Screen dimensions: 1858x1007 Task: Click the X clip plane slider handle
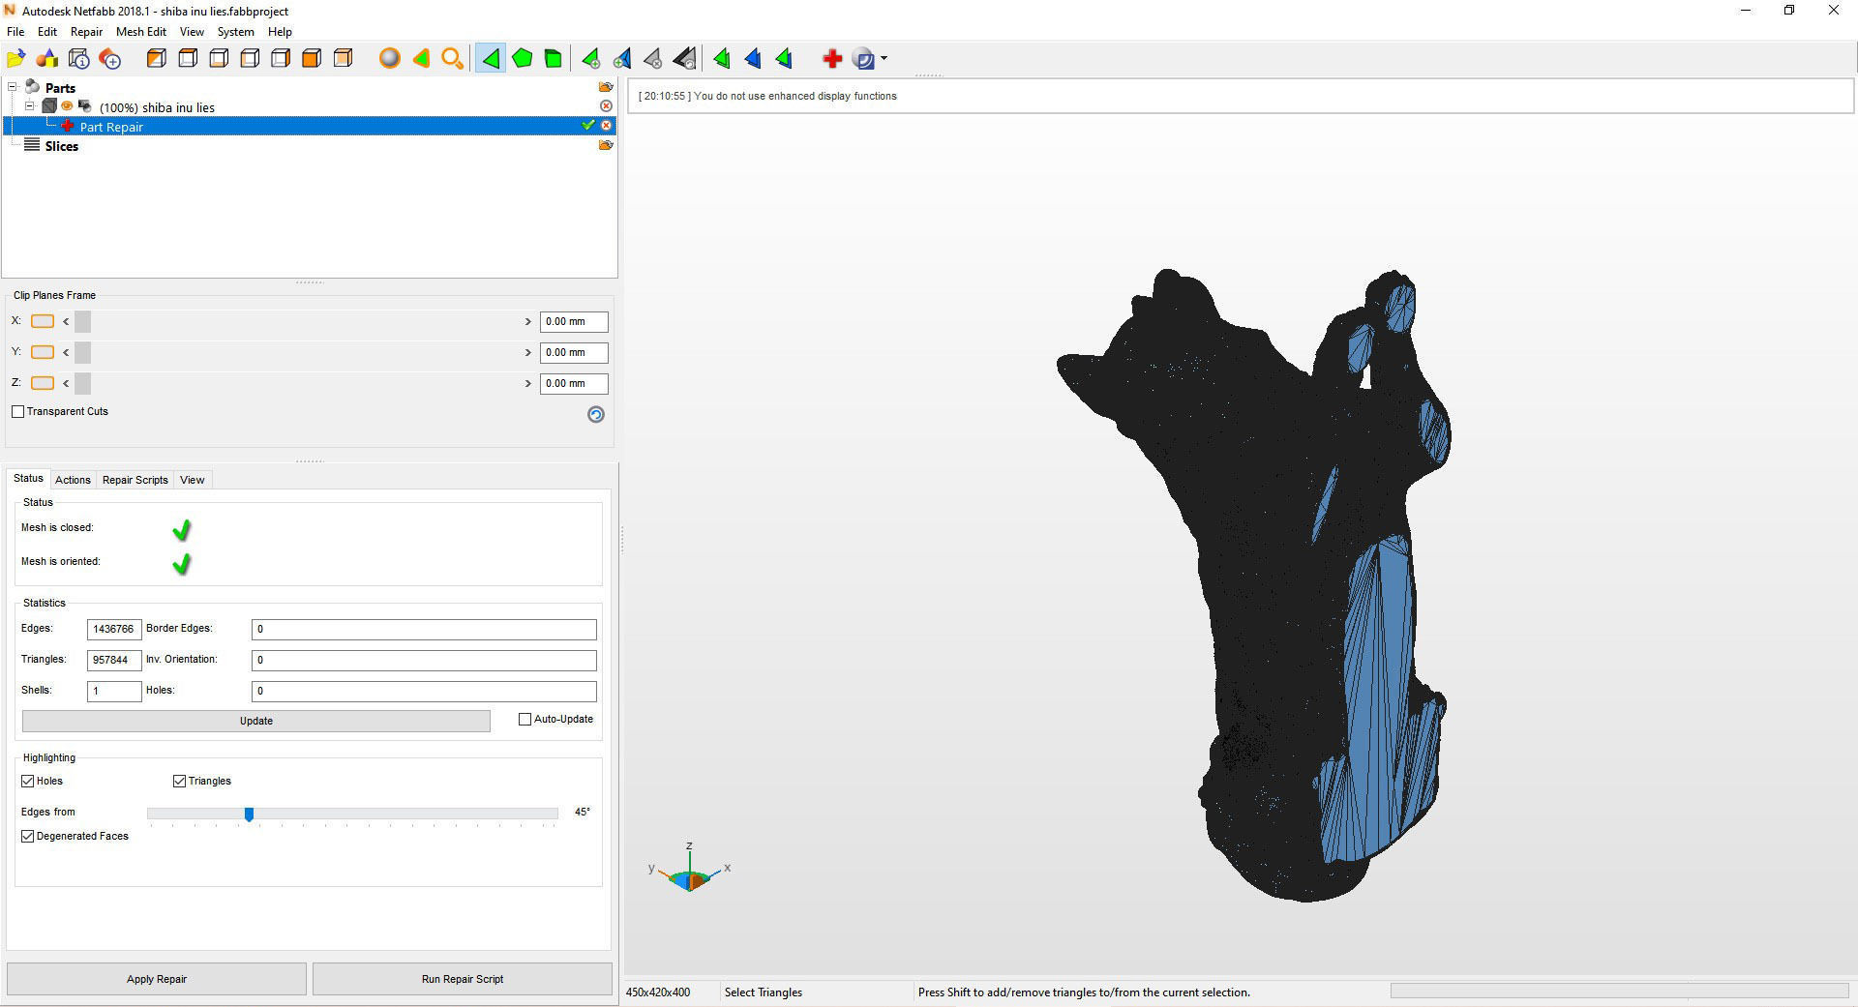(82, 321)
